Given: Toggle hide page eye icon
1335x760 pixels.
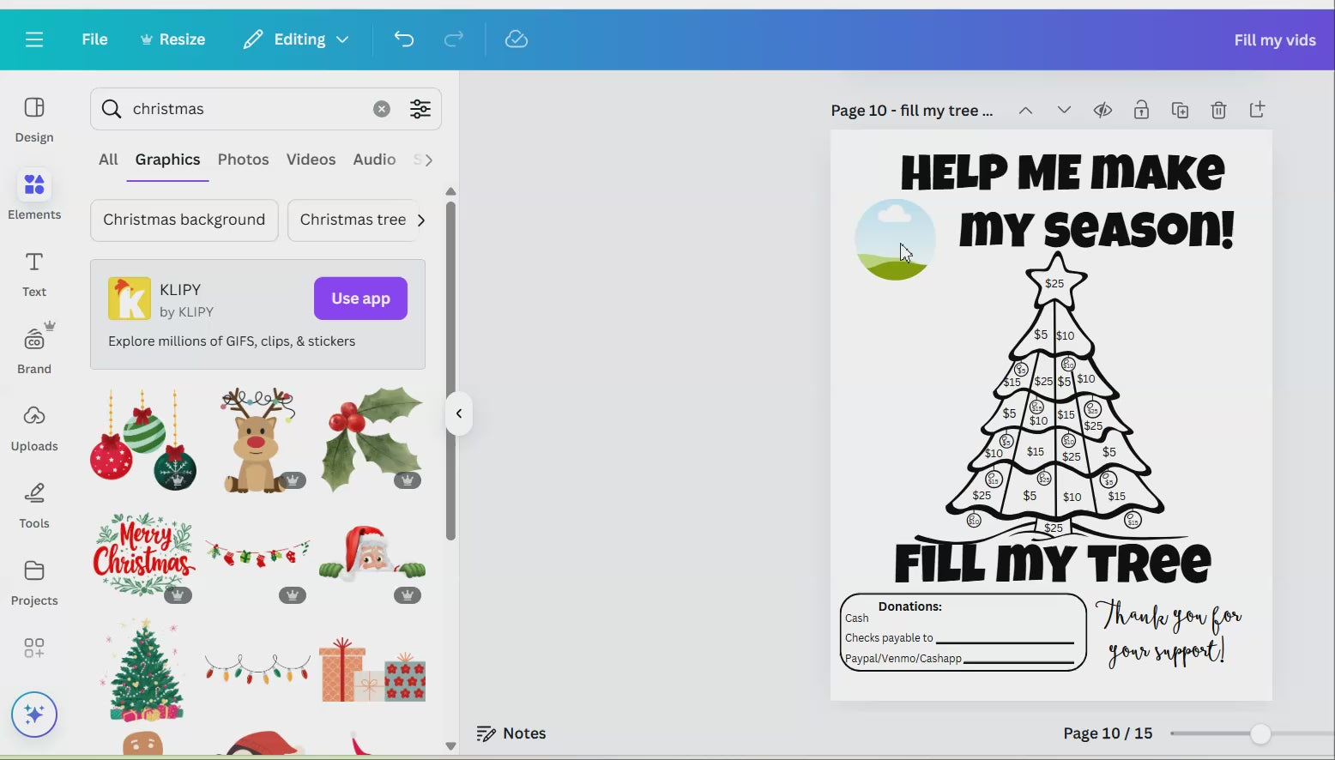Looking at the screenshot, I should click(x=1102, y=110).
